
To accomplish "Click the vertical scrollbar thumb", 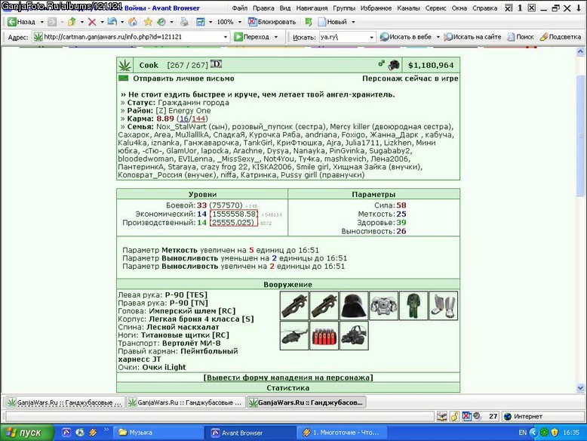I will [x=580, y=135].
